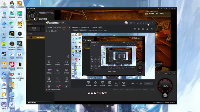Click the speaker icon in bottom toolbar
This screenshot has width=200, height=112.
[123, 83]
